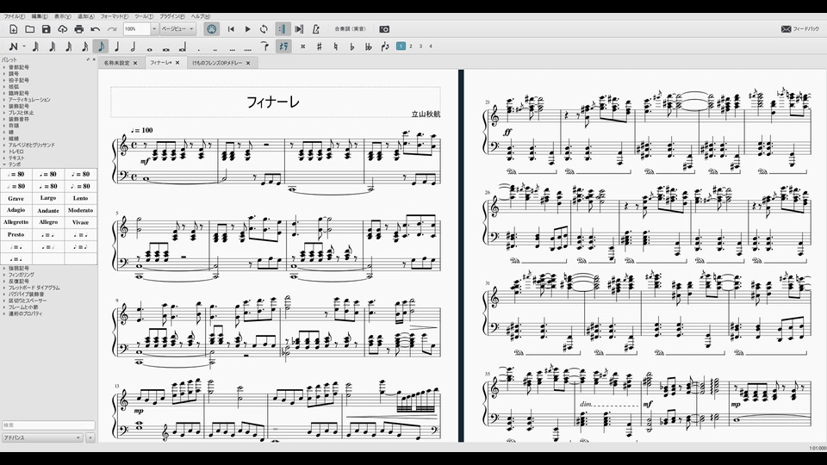Screen dimensions: 827x465
Task: Select voice 1 button
Action: coord(401,46)
